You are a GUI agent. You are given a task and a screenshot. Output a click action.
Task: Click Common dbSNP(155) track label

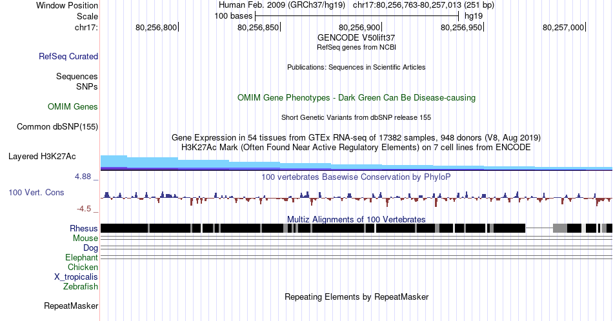pyautogui.click(x=57, y=126)
